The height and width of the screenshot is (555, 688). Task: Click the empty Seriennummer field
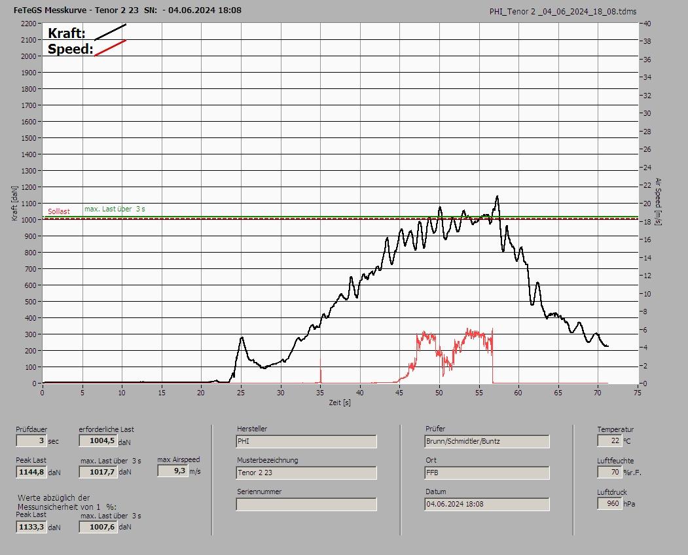pos(306,505)
